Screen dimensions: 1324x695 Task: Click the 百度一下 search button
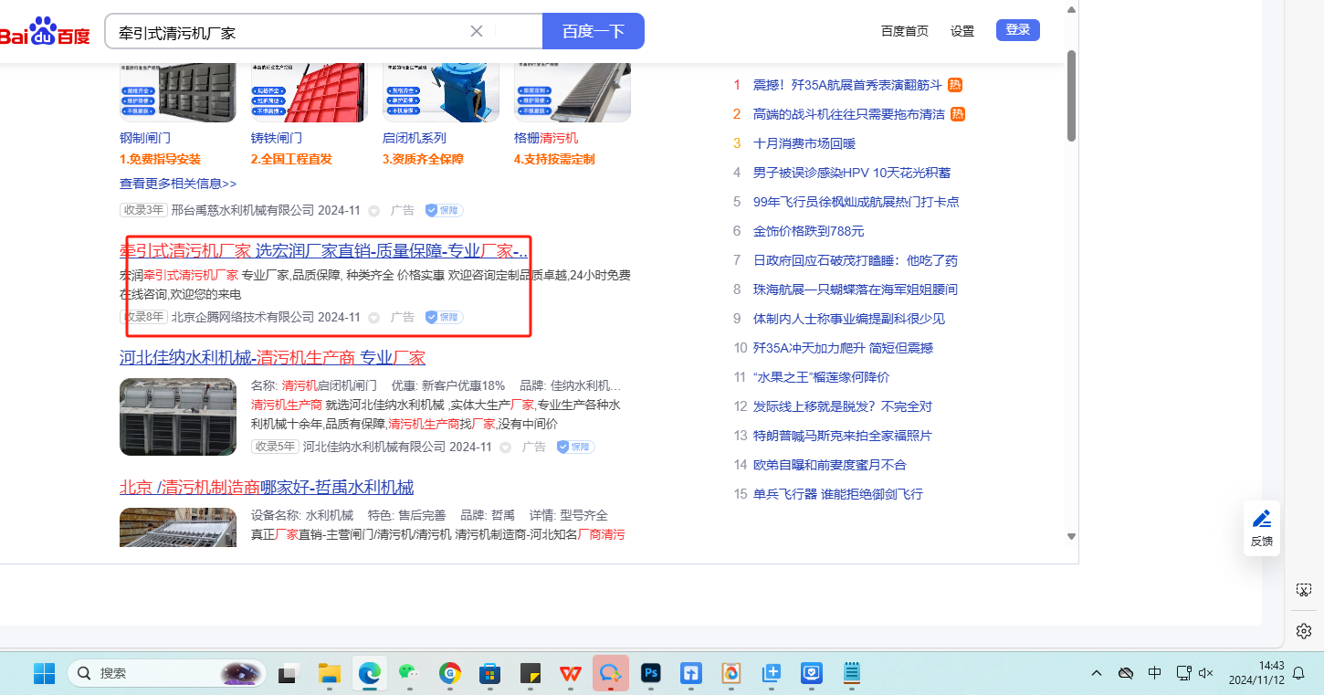pyautogui.click(x=594, y=31)
